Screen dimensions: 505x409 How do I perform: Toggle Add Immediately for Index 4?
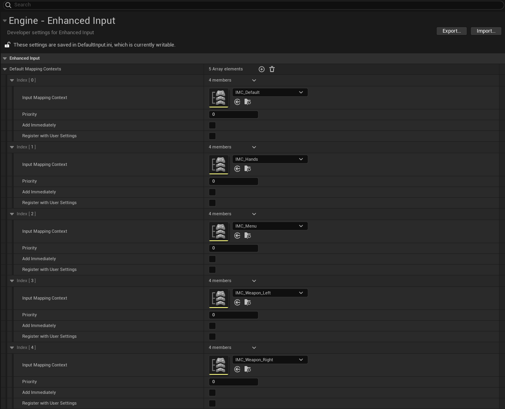(x=212, y=393)
